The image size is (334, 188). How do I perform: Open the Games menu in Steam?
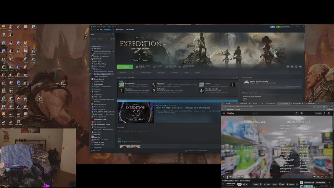pos(109,27)
